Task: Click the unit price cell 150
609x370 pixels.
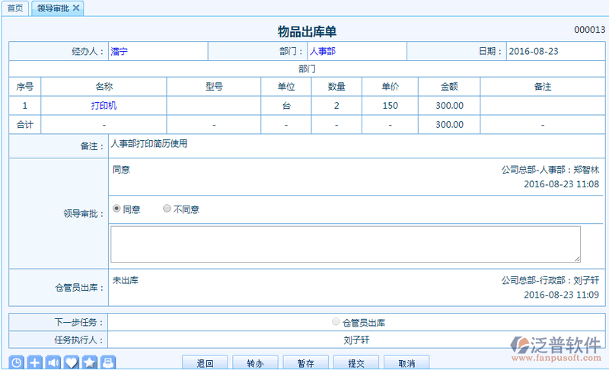Action: click(390, 106)
